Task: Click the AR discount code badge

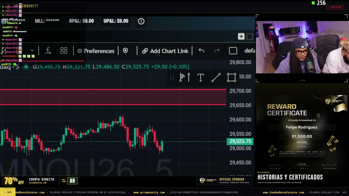Action: pyautogui.click(x=72, y=181)
